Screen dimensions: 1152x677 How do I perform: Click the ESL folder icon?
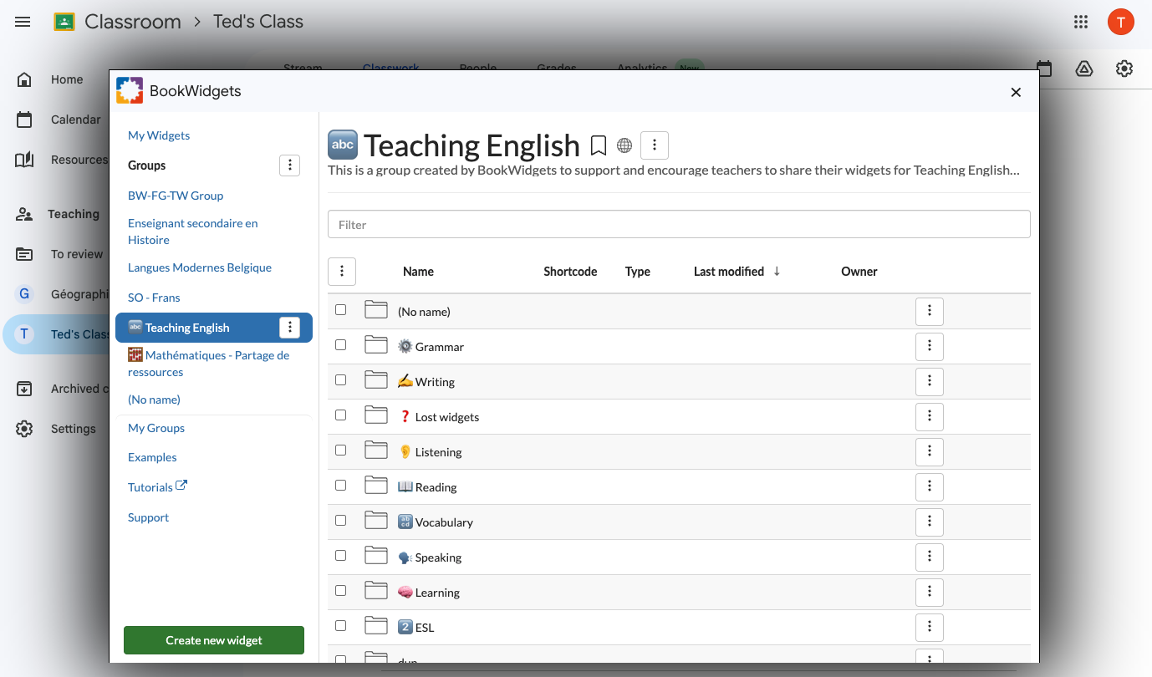376,626
